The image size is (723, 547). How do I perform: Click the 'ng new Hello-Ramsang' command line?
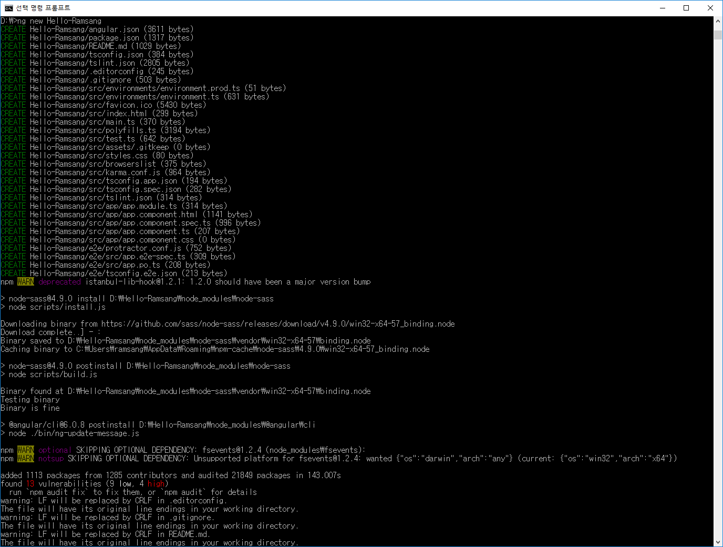tap(59, 21)
